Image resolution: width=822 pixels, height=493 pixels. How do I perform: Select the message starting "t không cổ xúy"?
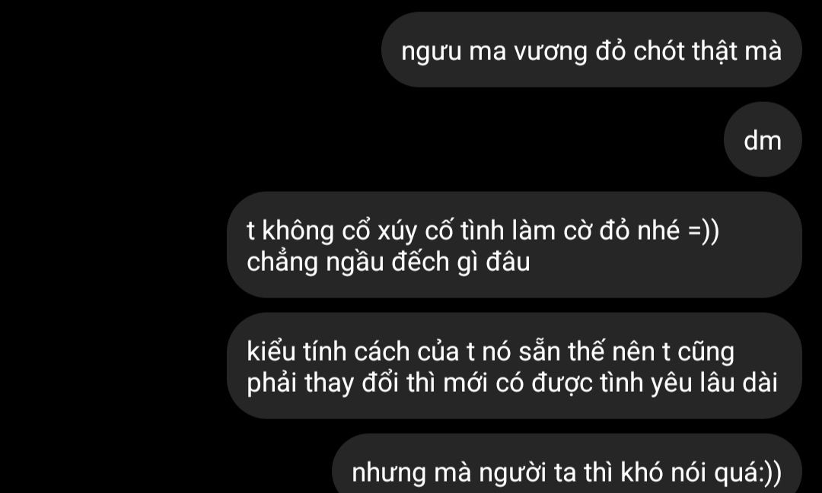515,245
